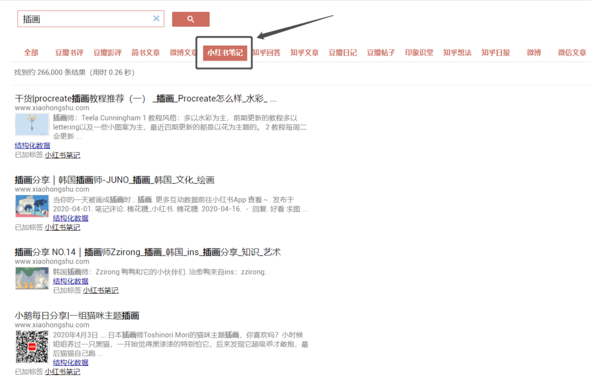Viewport: 591px width, 382px height.
Task: Switch to the 知乎文章 tab
Action: pyautogui.click(x=305, y=53)
